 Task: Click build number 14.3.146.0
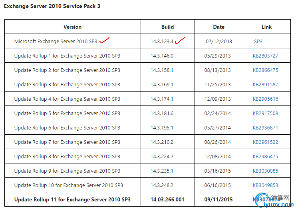162,56
